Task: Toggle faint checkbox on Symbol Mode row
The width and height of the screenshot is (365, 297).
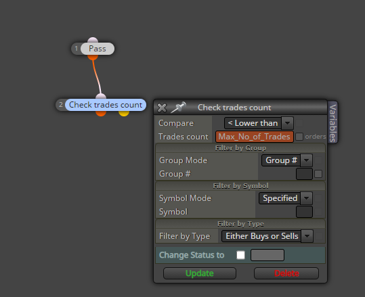Action: (x=318, y=198)
